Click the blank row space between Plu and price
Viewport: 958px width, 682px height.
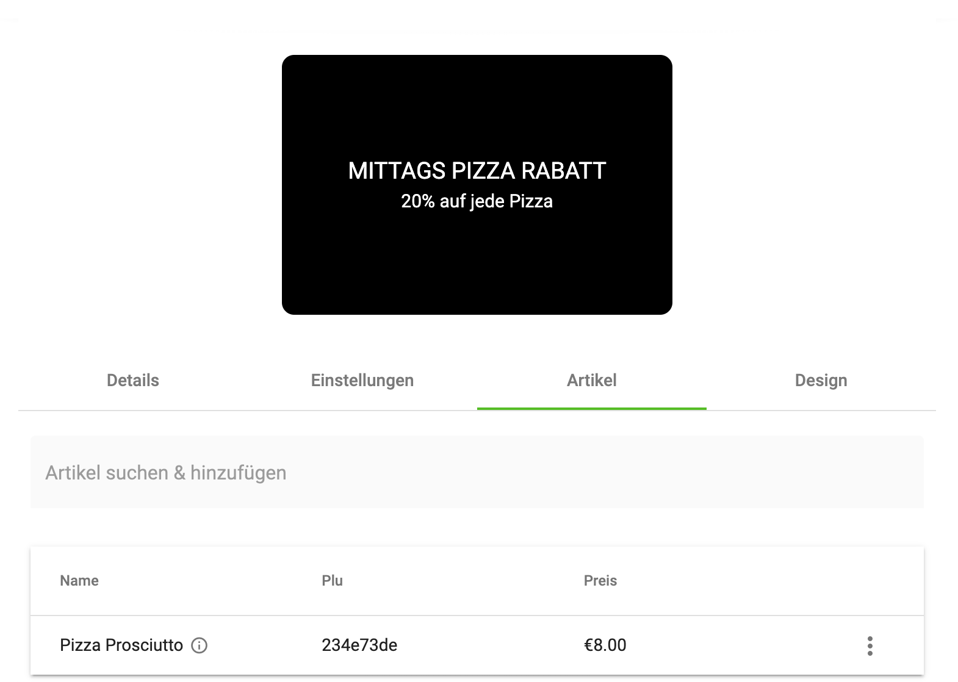488,645
